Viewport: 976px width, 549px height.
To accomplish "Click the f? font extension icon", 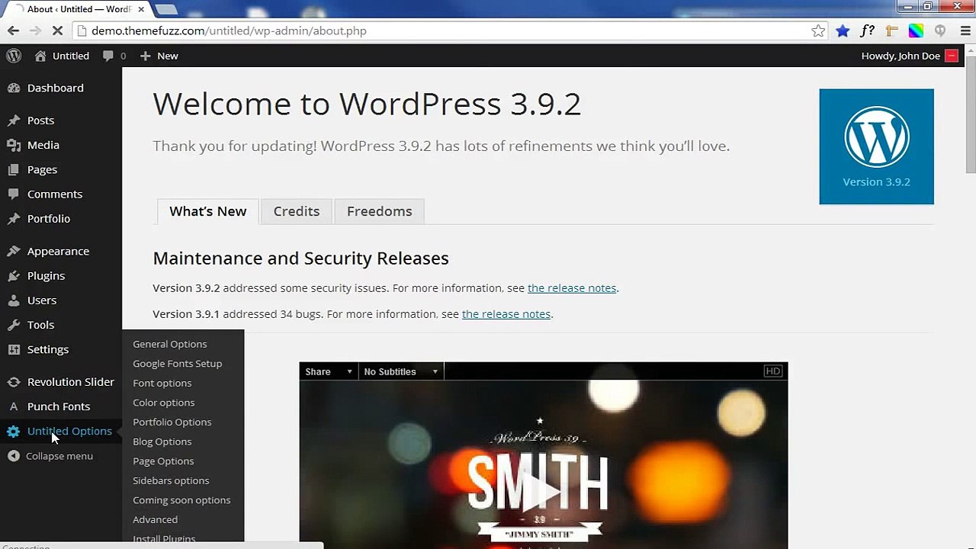I will pyautogui.click(x=867, y=30).
